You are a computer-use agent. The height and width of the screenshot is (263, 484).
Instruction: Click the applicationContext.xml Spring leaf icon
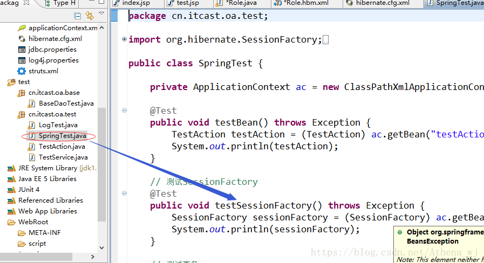click(22, 28)
